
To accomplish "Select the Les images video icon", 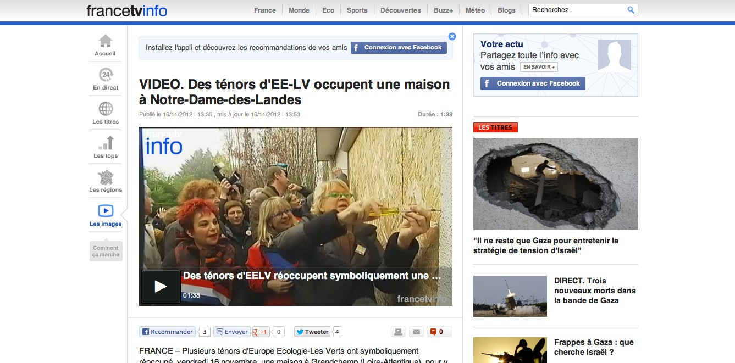I will click(x=106, y=211).
